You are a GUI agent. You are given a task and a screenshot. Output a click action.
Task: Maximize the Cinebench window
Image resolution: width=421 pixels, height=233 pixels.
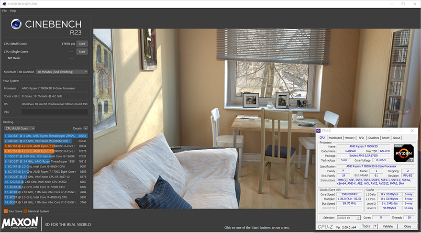[x=403, y=4]
